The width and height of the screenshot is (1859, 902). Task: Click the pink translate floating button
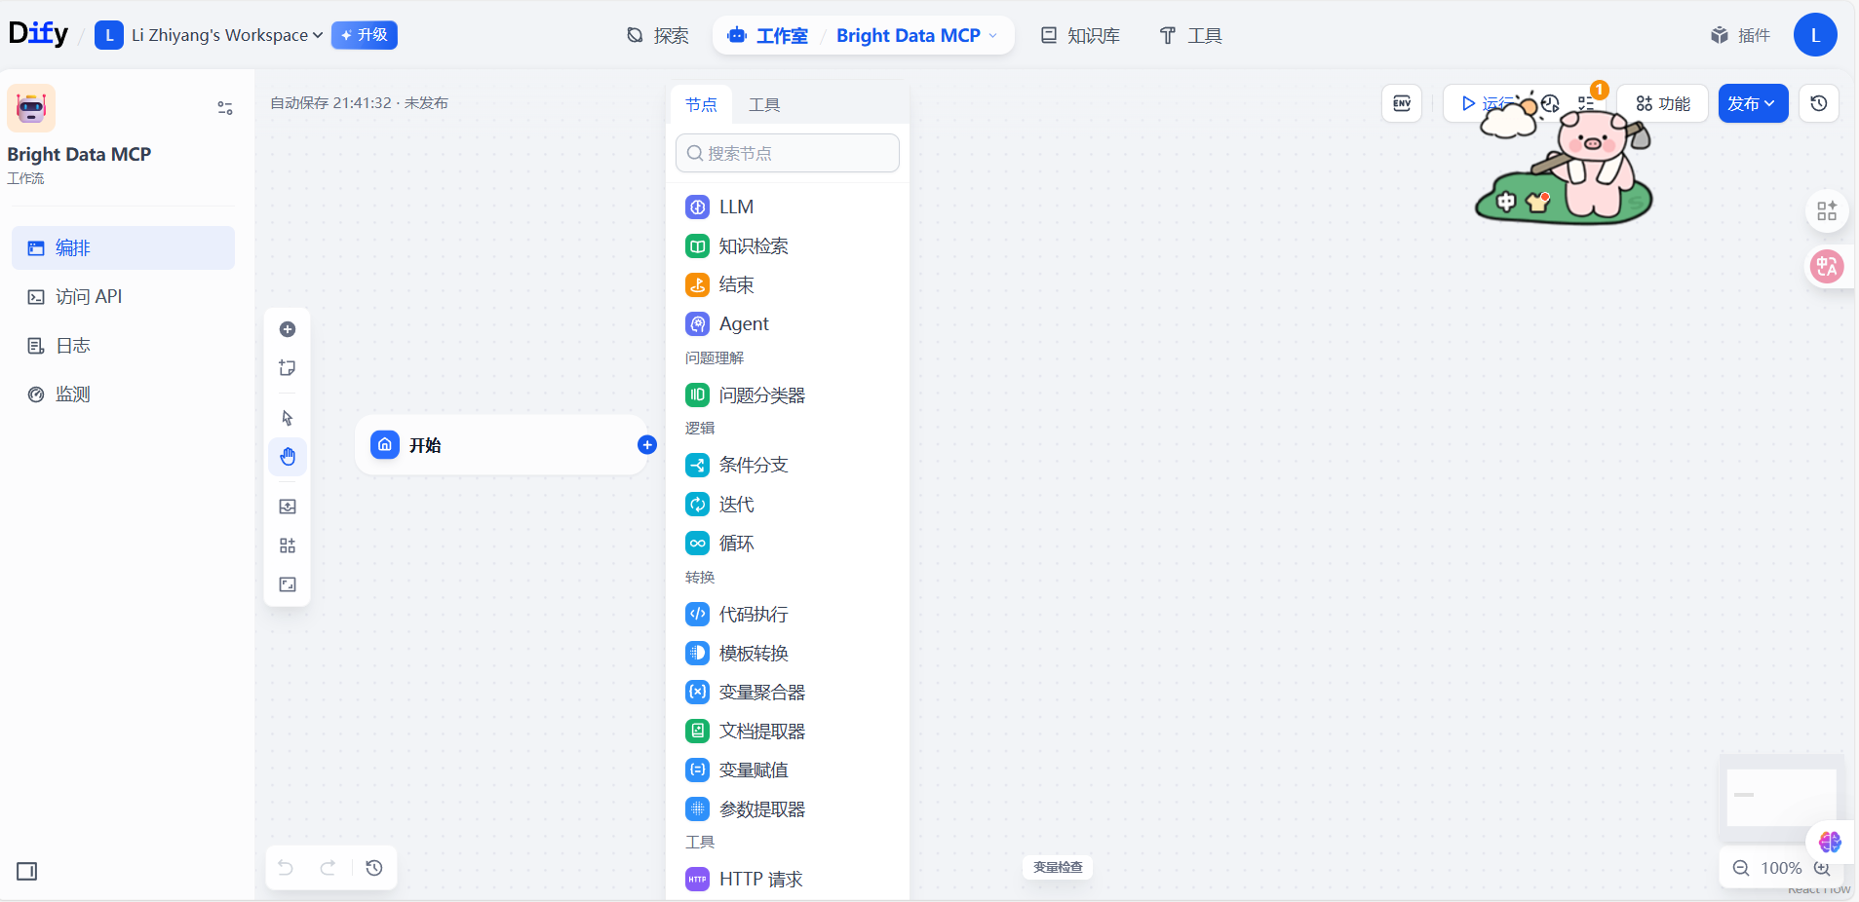click(x=1827, y=266)
